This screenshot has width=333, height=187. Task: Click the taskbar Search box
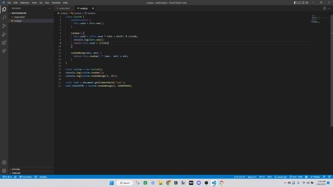click(125, 183)
